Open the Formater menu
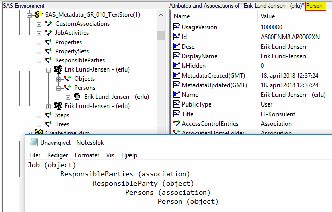Screen dimensions: 332x212 click(87, 155)
